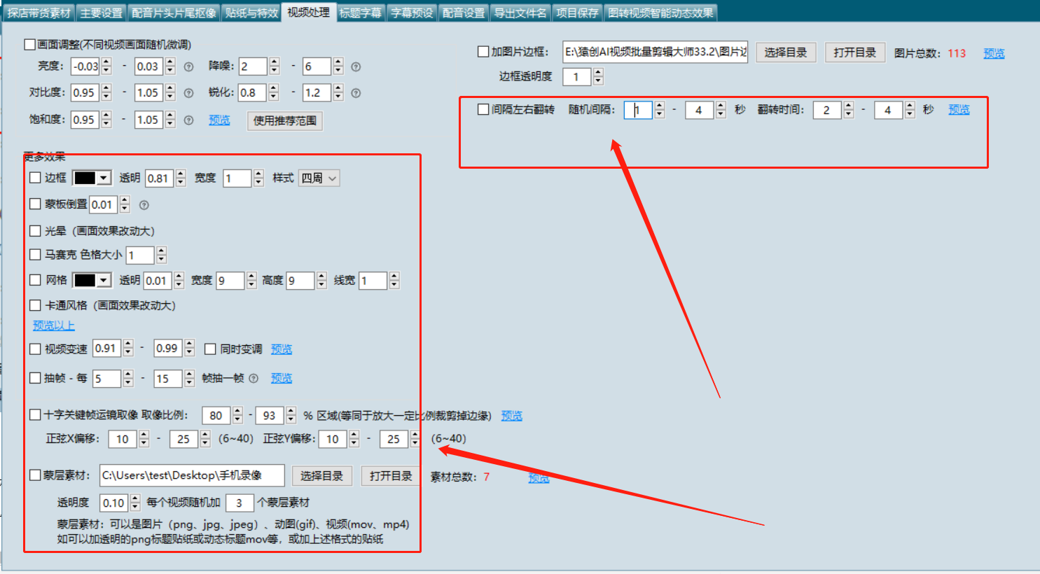Open the 样式 四周 dropdown
Image resolution: width=1040 pixels, height=574 pixels.
pyautogui.click(x=319, y=178)
